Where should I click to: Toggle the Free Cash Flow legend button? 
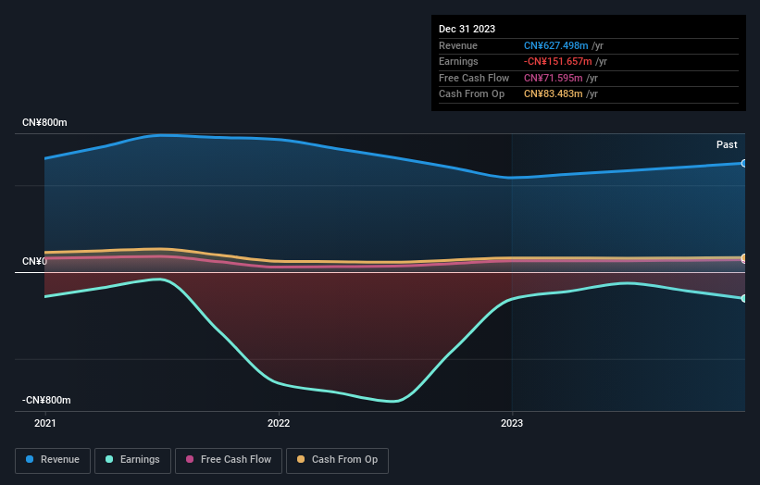229,460
